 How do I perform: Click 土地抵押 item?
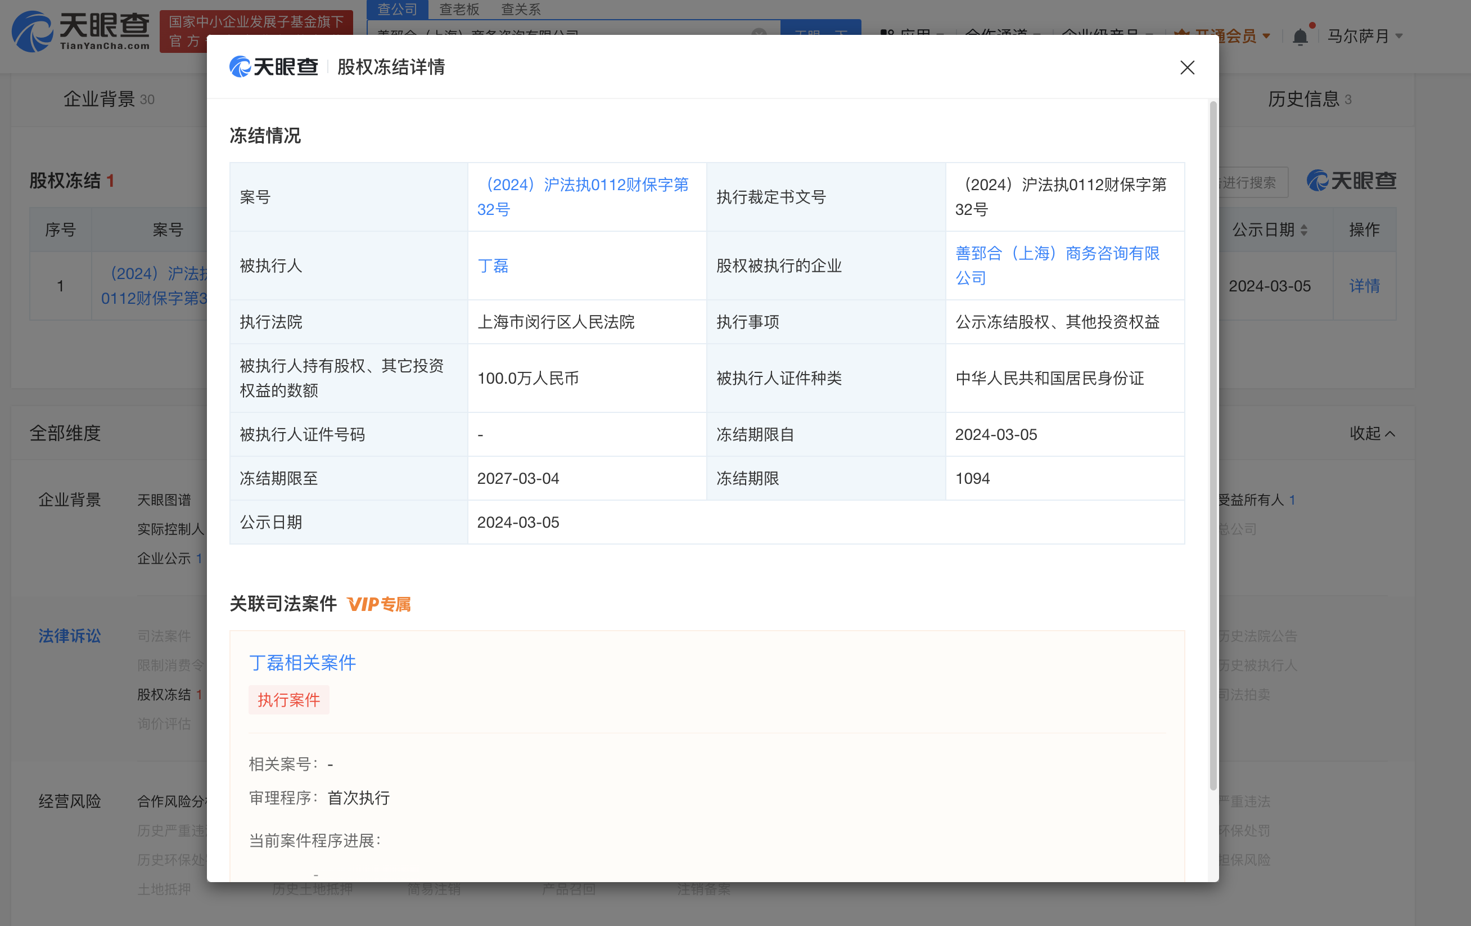coord(164,889)
